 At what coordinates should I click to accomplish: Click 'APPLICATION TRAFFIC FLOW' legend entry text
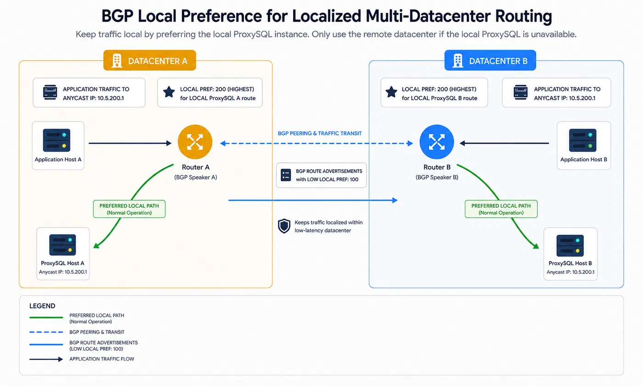point(102,359)
